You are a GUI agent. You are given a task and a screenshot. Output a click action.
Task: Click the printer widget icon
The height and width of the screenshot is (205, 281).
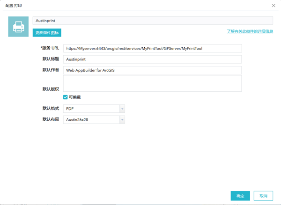(x=18, y=27)
